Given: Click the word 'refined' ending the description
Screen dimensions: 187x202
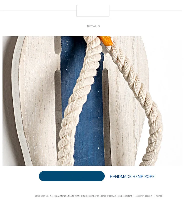Looking at the screenshot, I should (159, 196).
